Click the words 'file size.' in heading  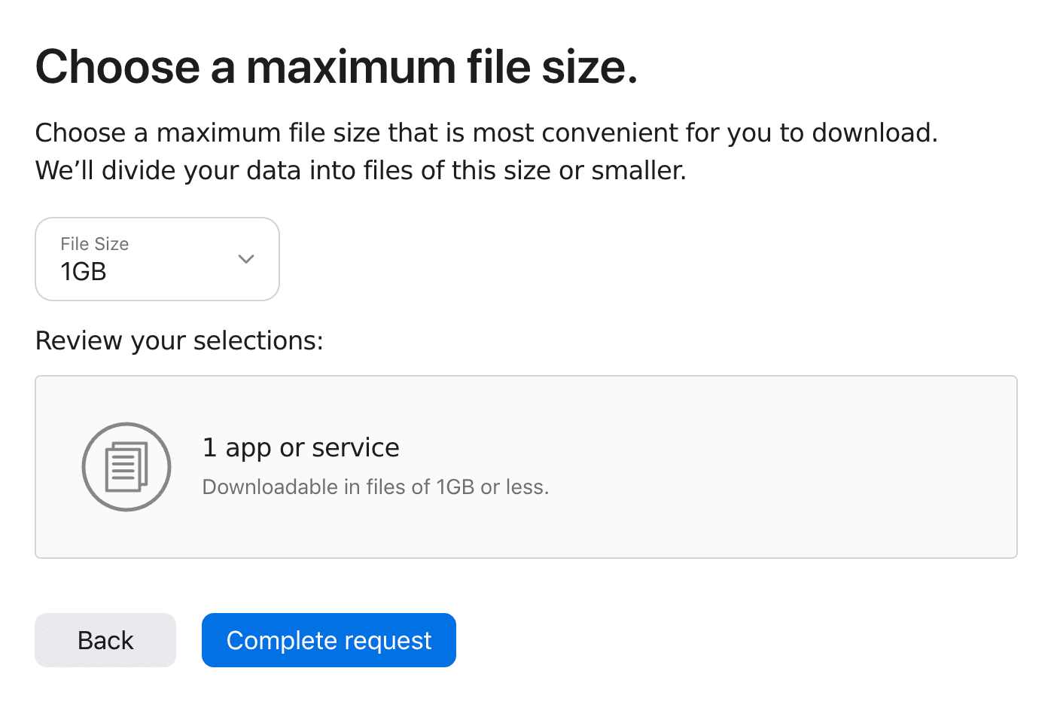(552, 67)
